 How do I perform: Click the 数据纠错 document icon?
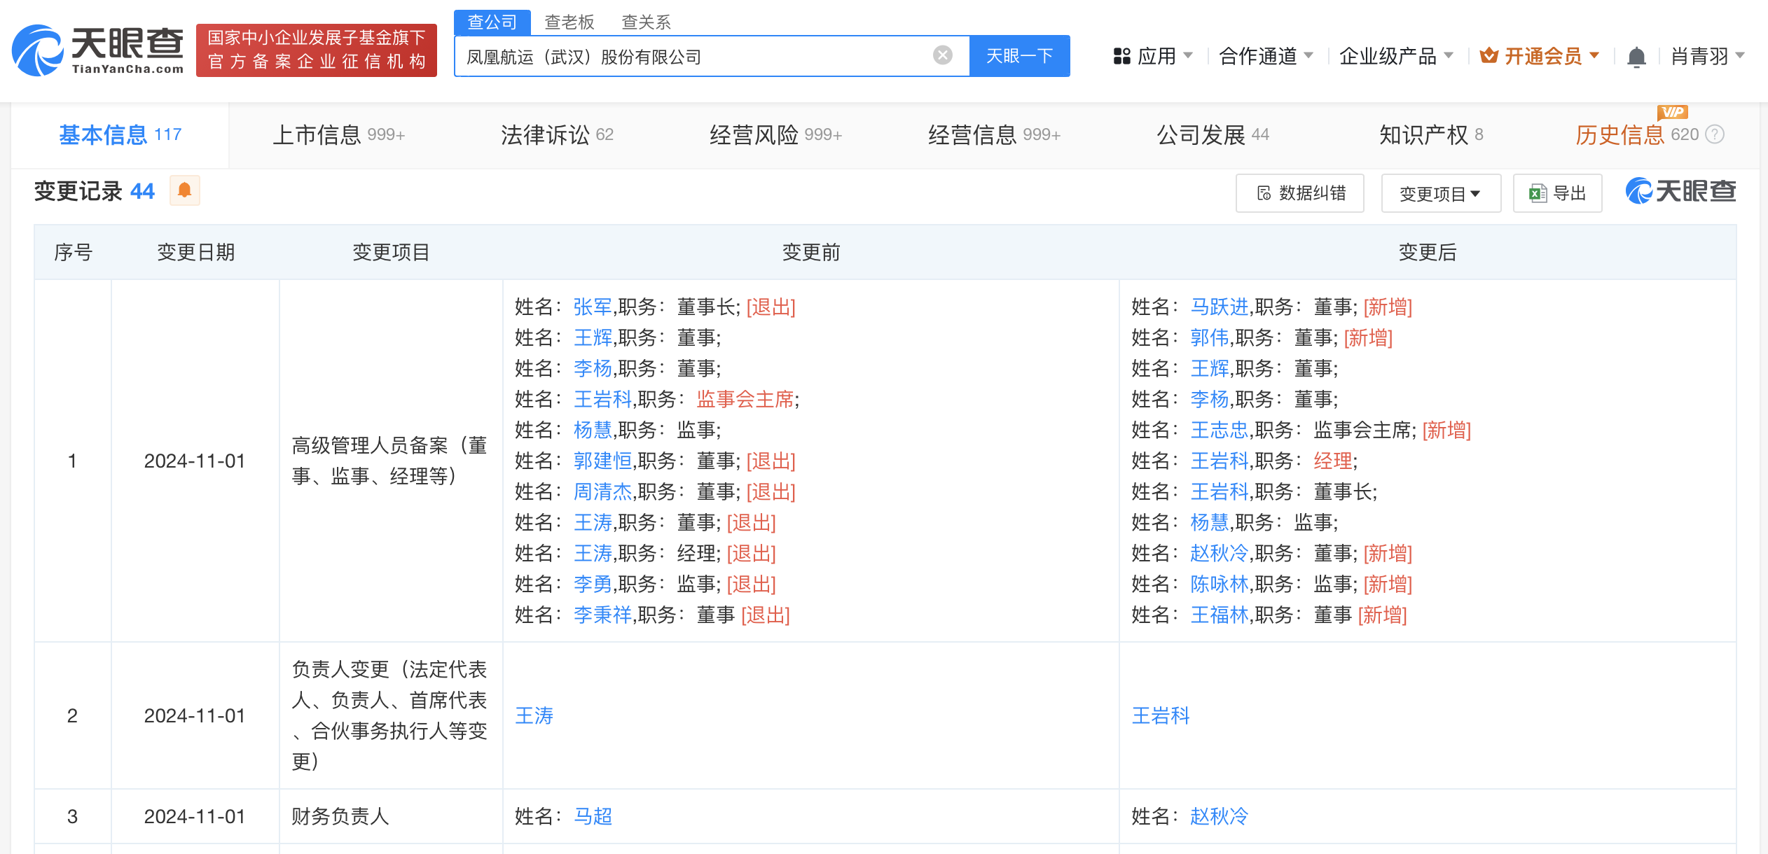coord(1264,193)
